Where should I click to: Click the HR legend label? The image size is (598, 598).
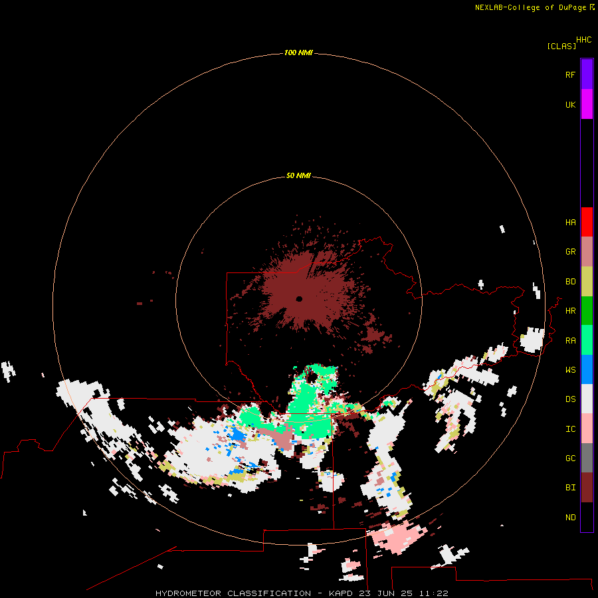tap(570, 311)
